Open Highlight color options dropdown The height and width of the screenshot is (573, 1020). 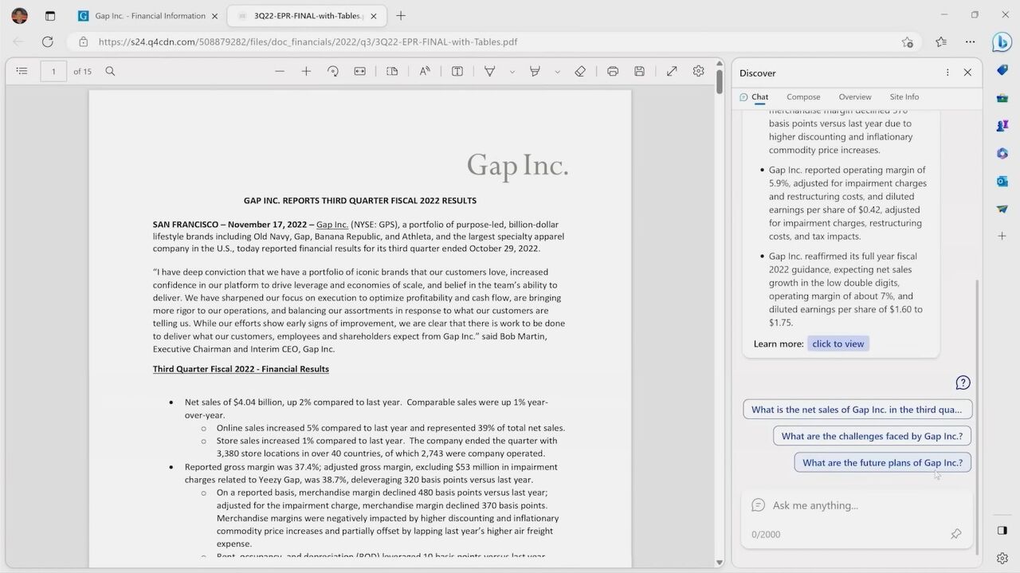tap(557, 72)
